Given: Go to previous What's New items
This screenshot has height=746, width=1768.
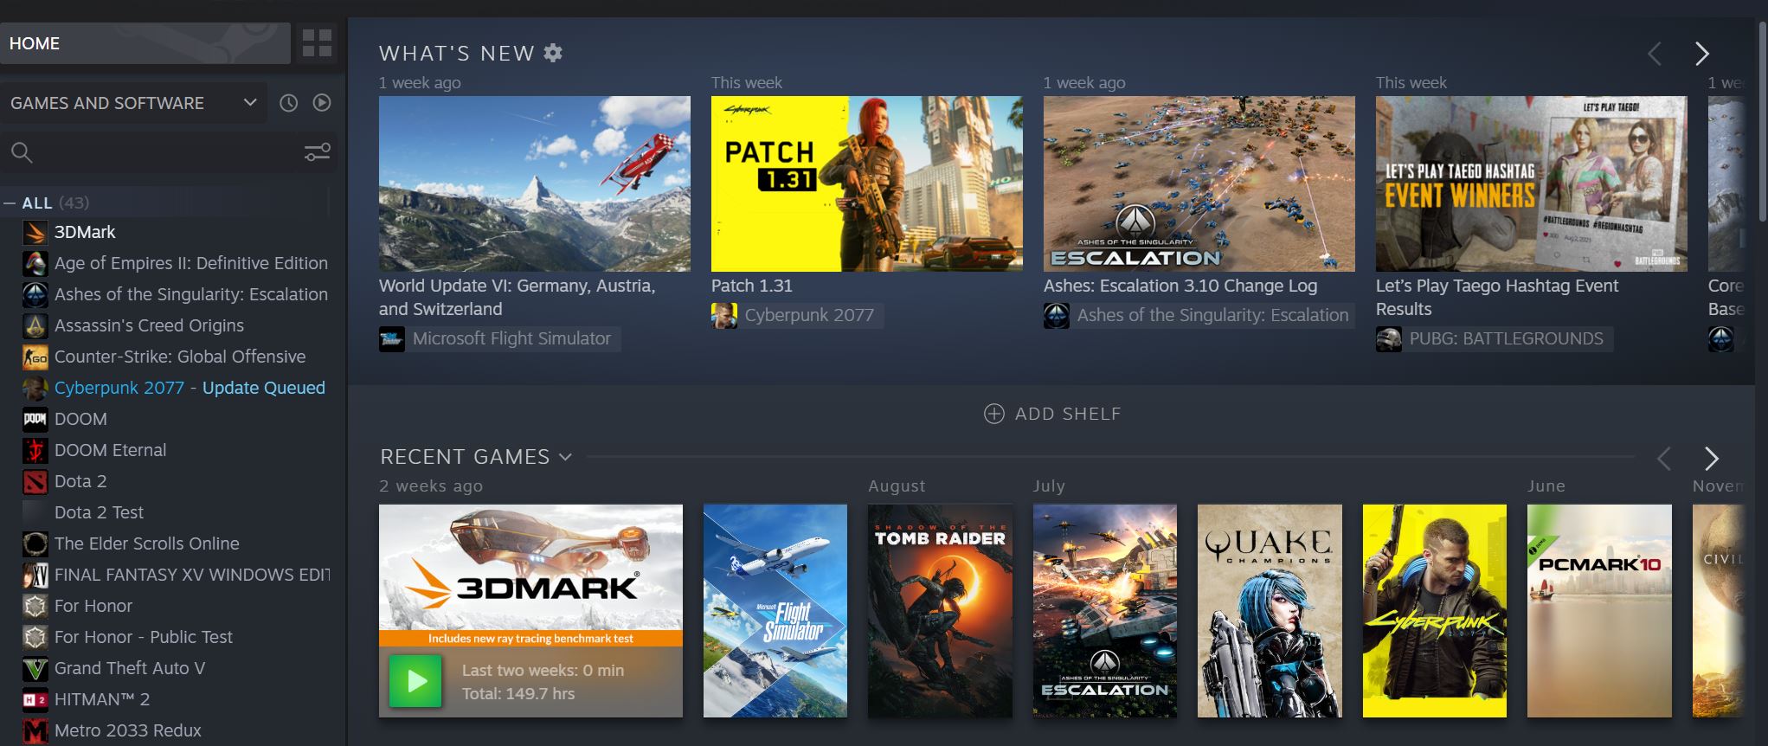Looking at the screenshot, I should pos(1655,54).
